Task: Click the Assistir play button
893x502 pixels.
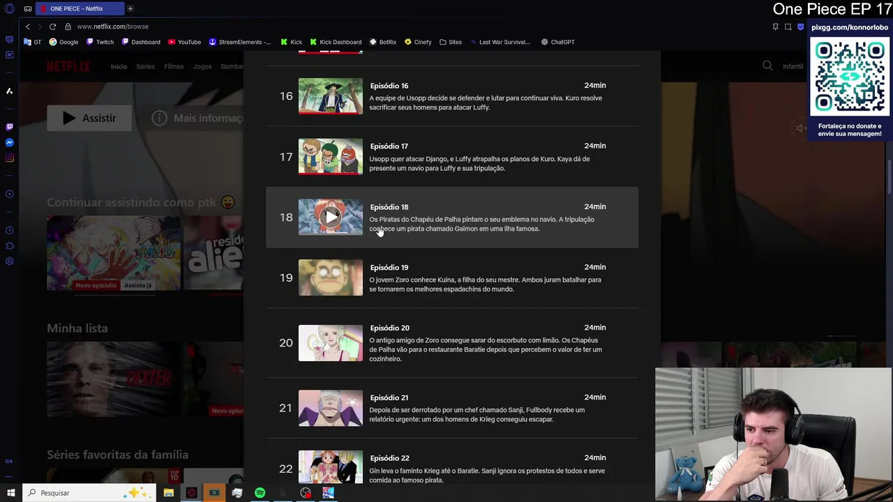Action: 89,118
